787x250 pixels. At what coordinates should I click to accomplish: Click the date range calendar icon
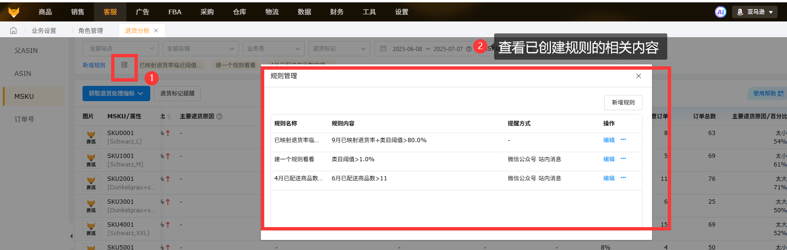[383, 49]
